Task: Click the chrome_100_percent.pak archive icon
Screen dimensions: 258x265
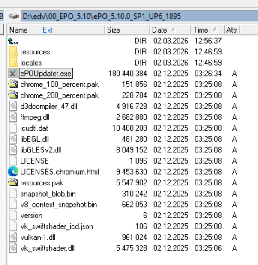Action: pos(13,84)
